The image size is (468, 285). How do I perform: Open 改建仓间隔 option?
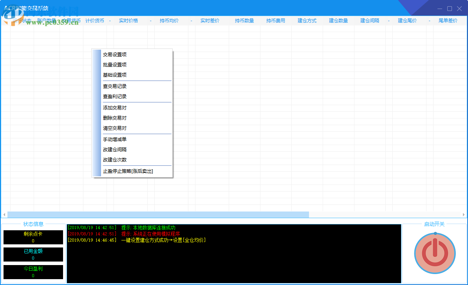click(115, 149)
